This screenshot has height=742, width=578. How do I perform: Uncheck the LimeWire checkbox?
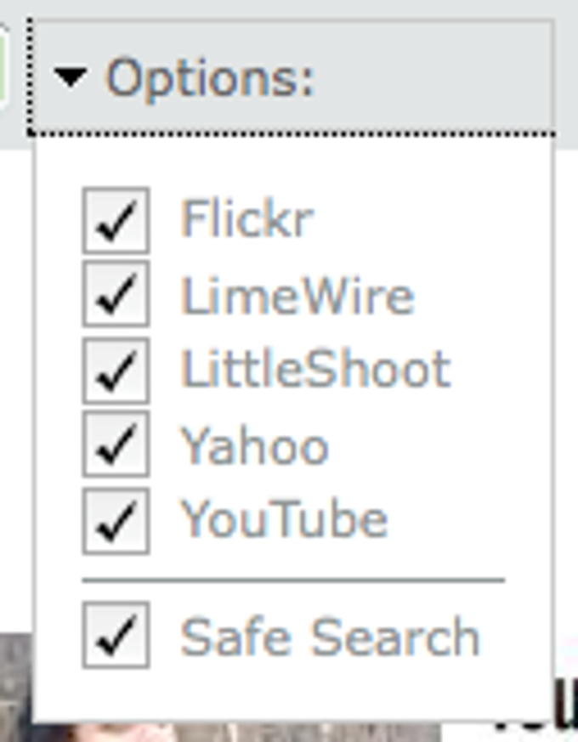(116, 294)
